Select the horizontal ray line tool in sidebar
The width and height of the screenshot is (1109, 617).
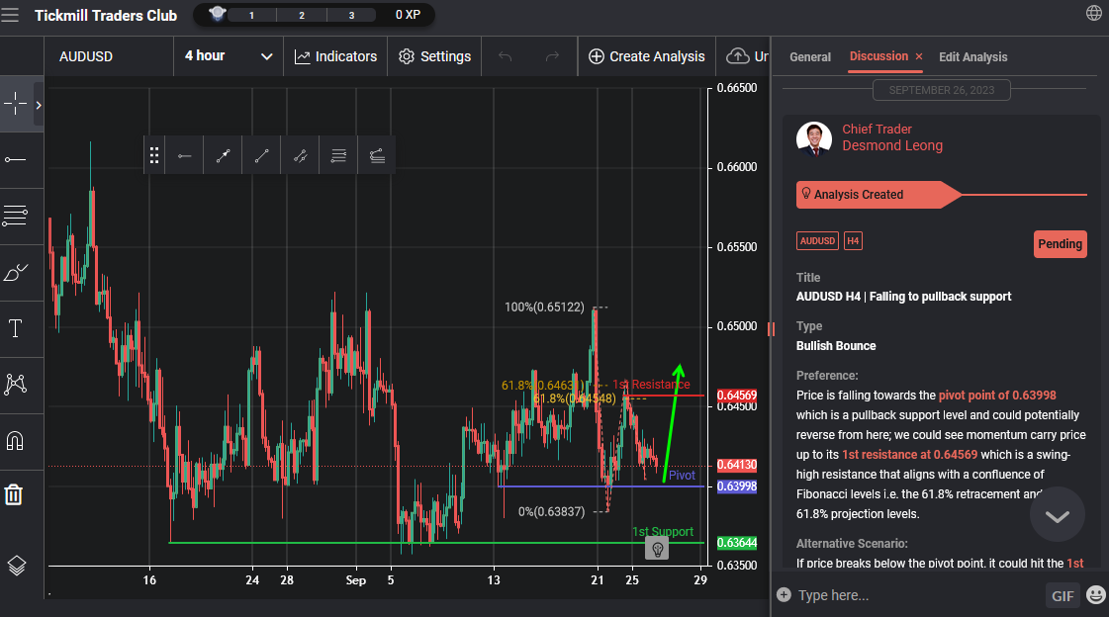click(15, 160)
